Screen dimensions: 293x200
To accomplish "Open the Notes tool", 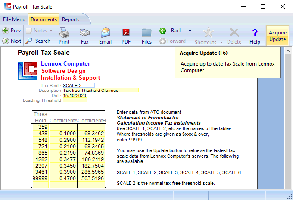I will click(37, 31).
